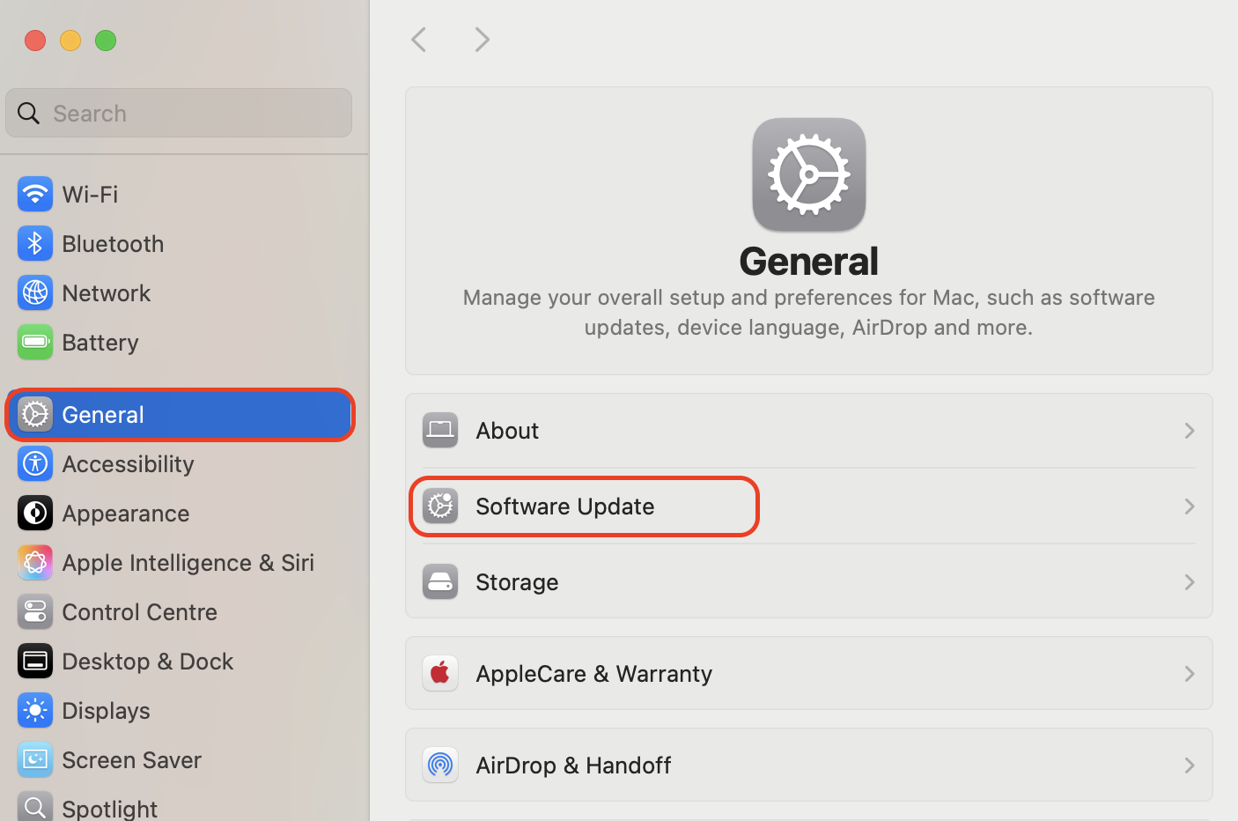This screenshot has height=821, width=1238.
Task: Click the Appearance icon
Action: [x=35, y=513]
